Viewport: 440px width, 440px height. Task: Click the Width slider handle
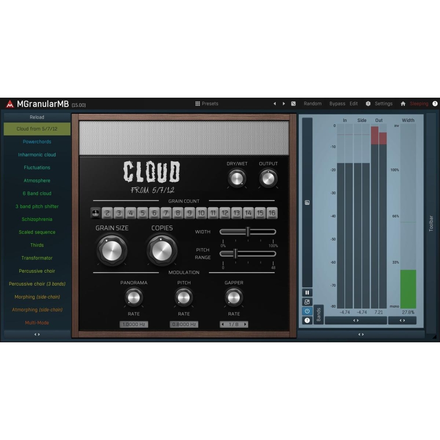point(248,232)
